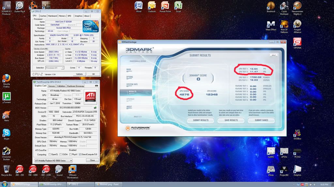The height and width of the screenshot is (187, 334).
Task: Open Mozilla Firefox from the desktop
Action: point(7,81)
